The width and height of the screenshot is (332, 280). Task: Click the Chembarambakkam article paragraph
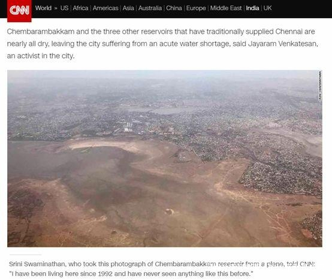pyautogui.click(x=162, y=43)
